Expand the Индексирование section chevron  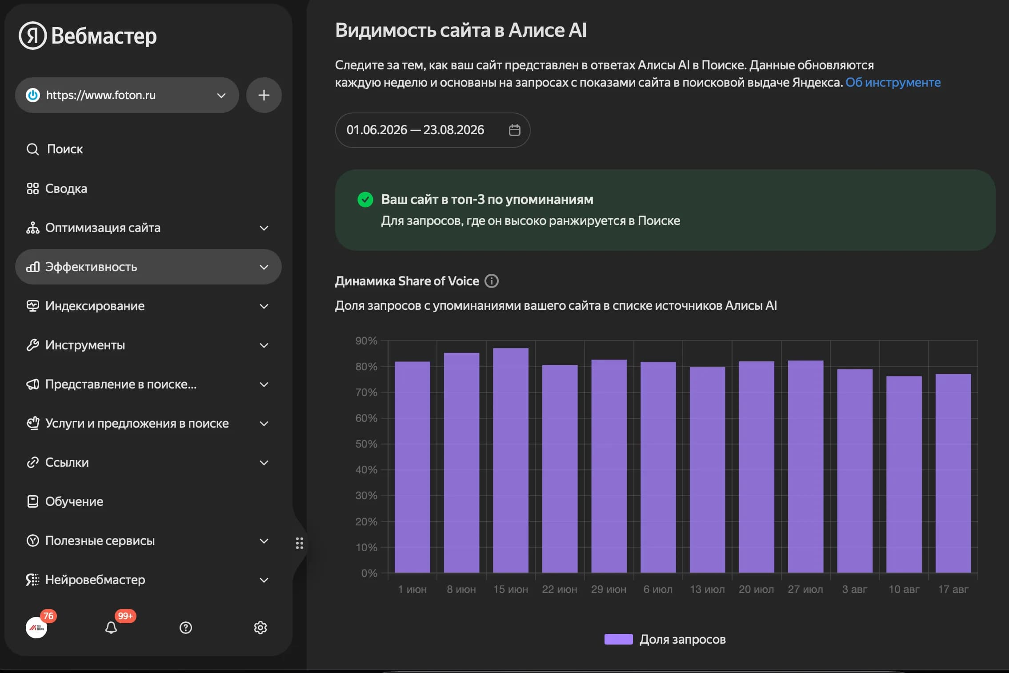pos(264,306)
